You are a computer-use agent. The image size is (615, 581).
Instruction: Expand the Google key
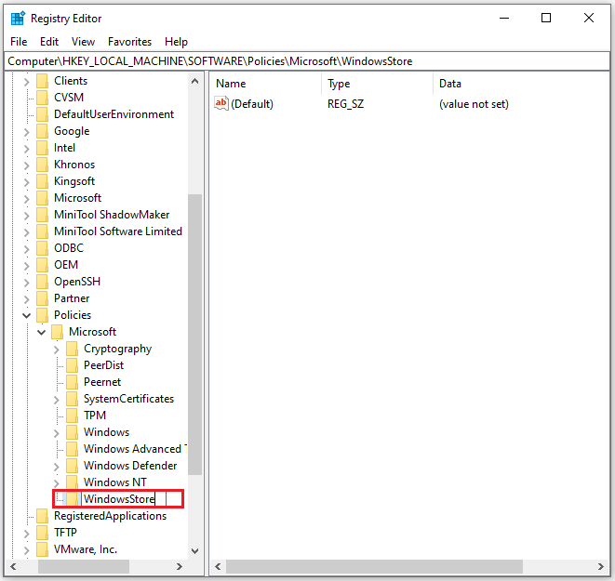26,132
